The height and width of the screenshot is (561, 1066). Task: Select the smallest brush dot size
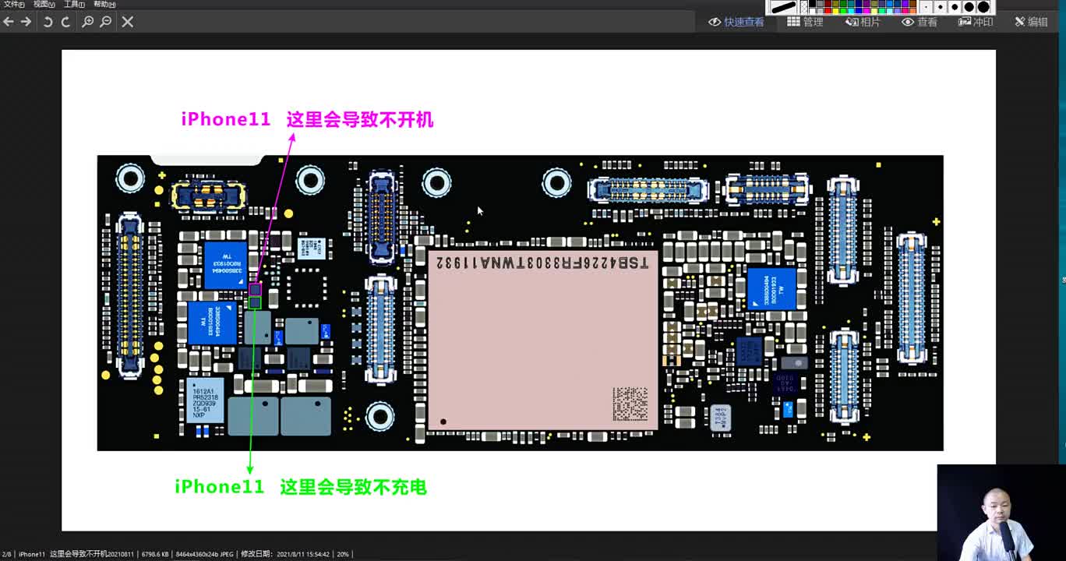(926, 7)
